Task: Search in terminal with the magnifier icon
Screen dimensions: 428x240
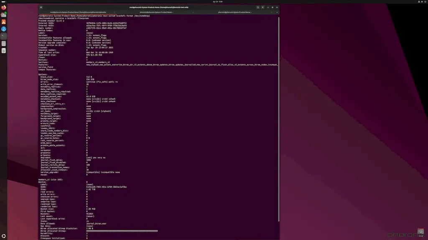Action: (x=257, y=7)
